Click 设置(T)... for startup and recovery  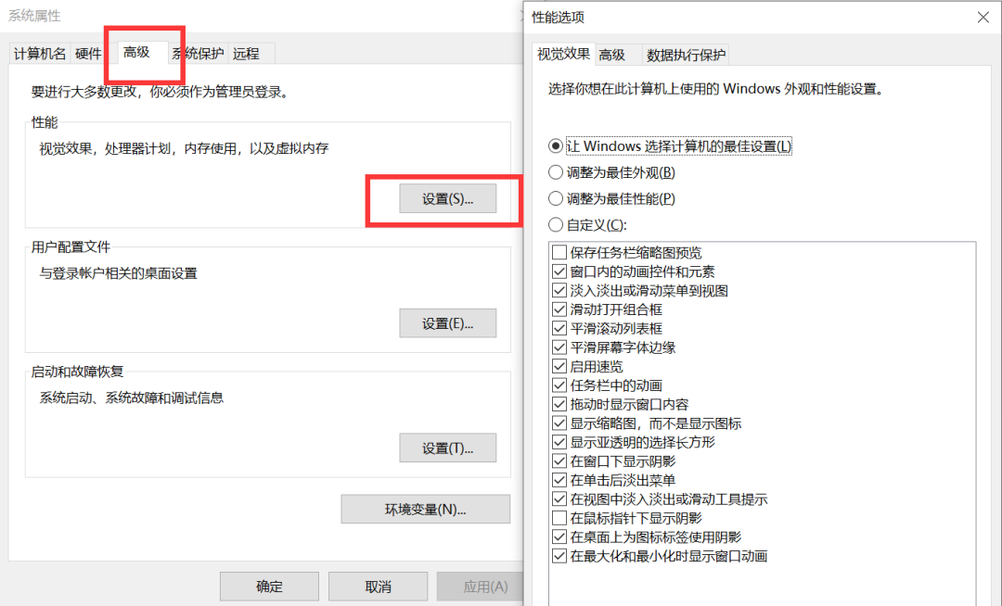pos(447,448)
